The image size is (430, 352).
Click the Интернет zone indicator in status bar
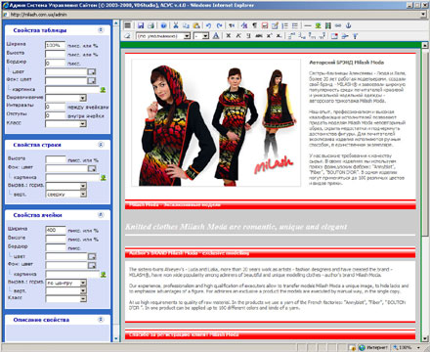373,348
